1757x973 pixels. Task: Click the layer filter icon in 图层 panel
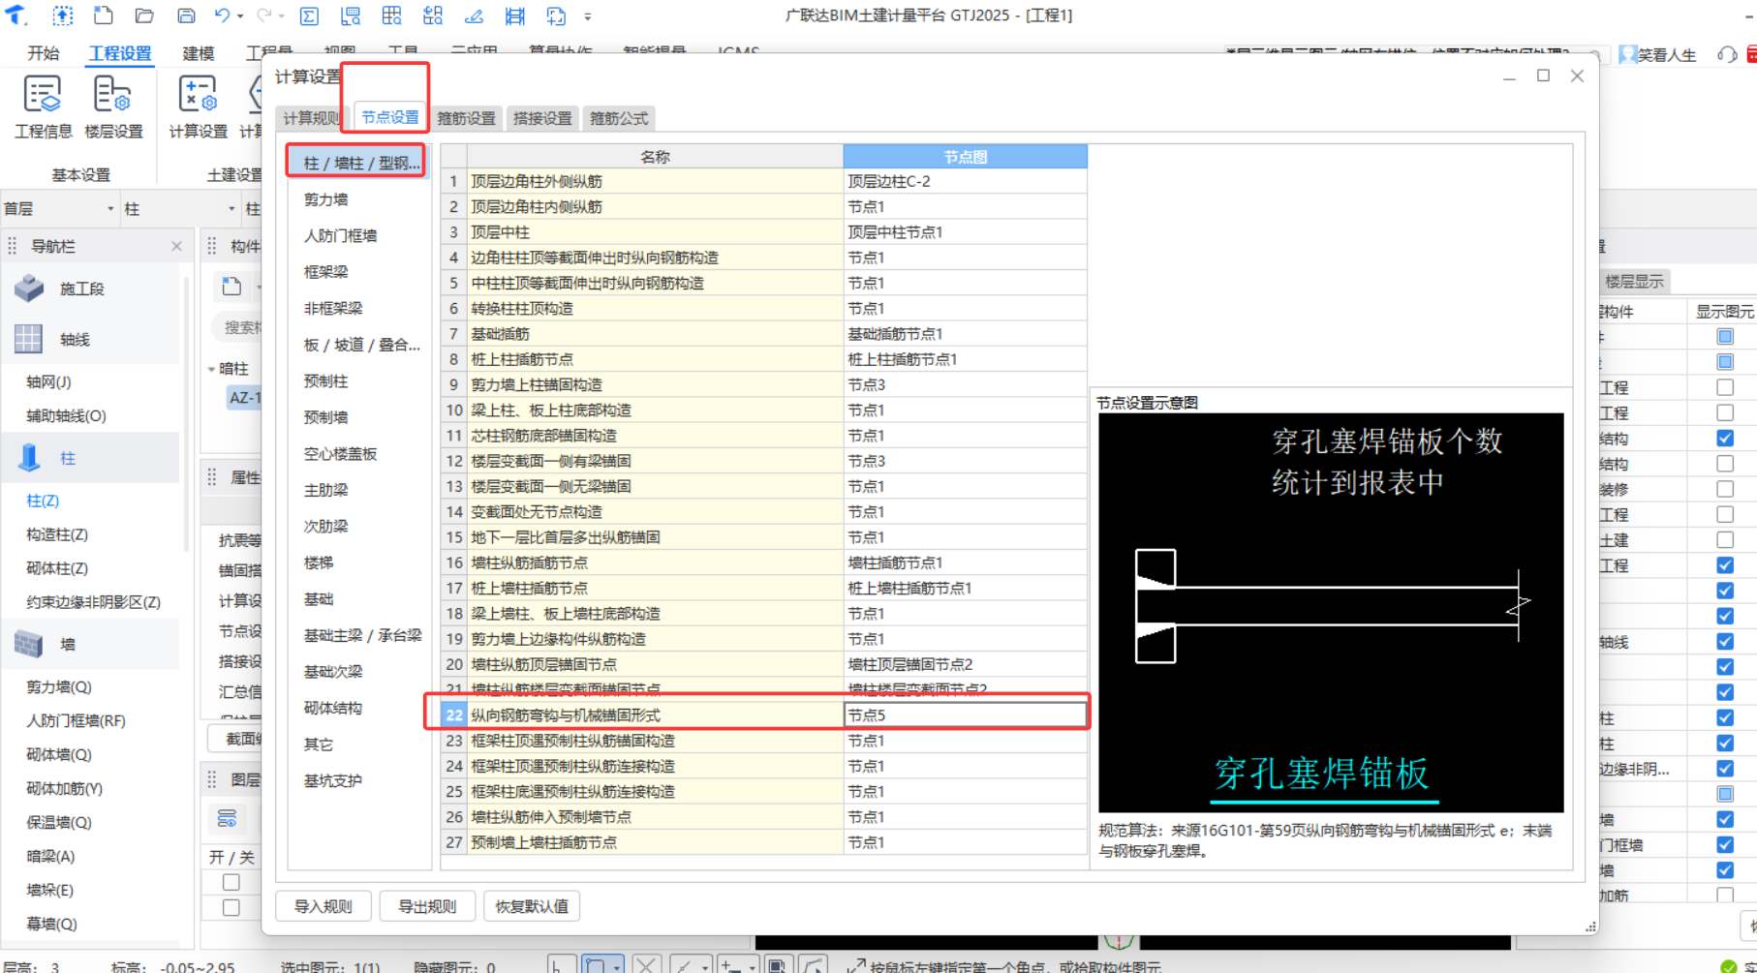(x=228, y=819)
